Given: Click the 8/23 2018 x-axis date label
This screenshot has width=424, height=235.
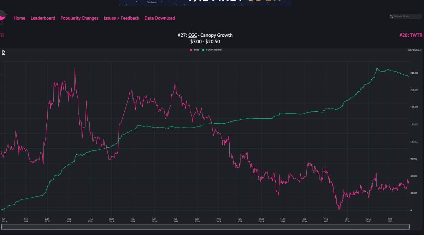Looking at the screenshot, I should tap(47, 220).
